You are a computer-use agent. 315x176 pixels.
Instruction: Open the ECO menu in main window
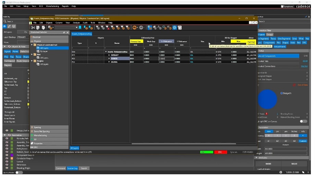point(41,6)
